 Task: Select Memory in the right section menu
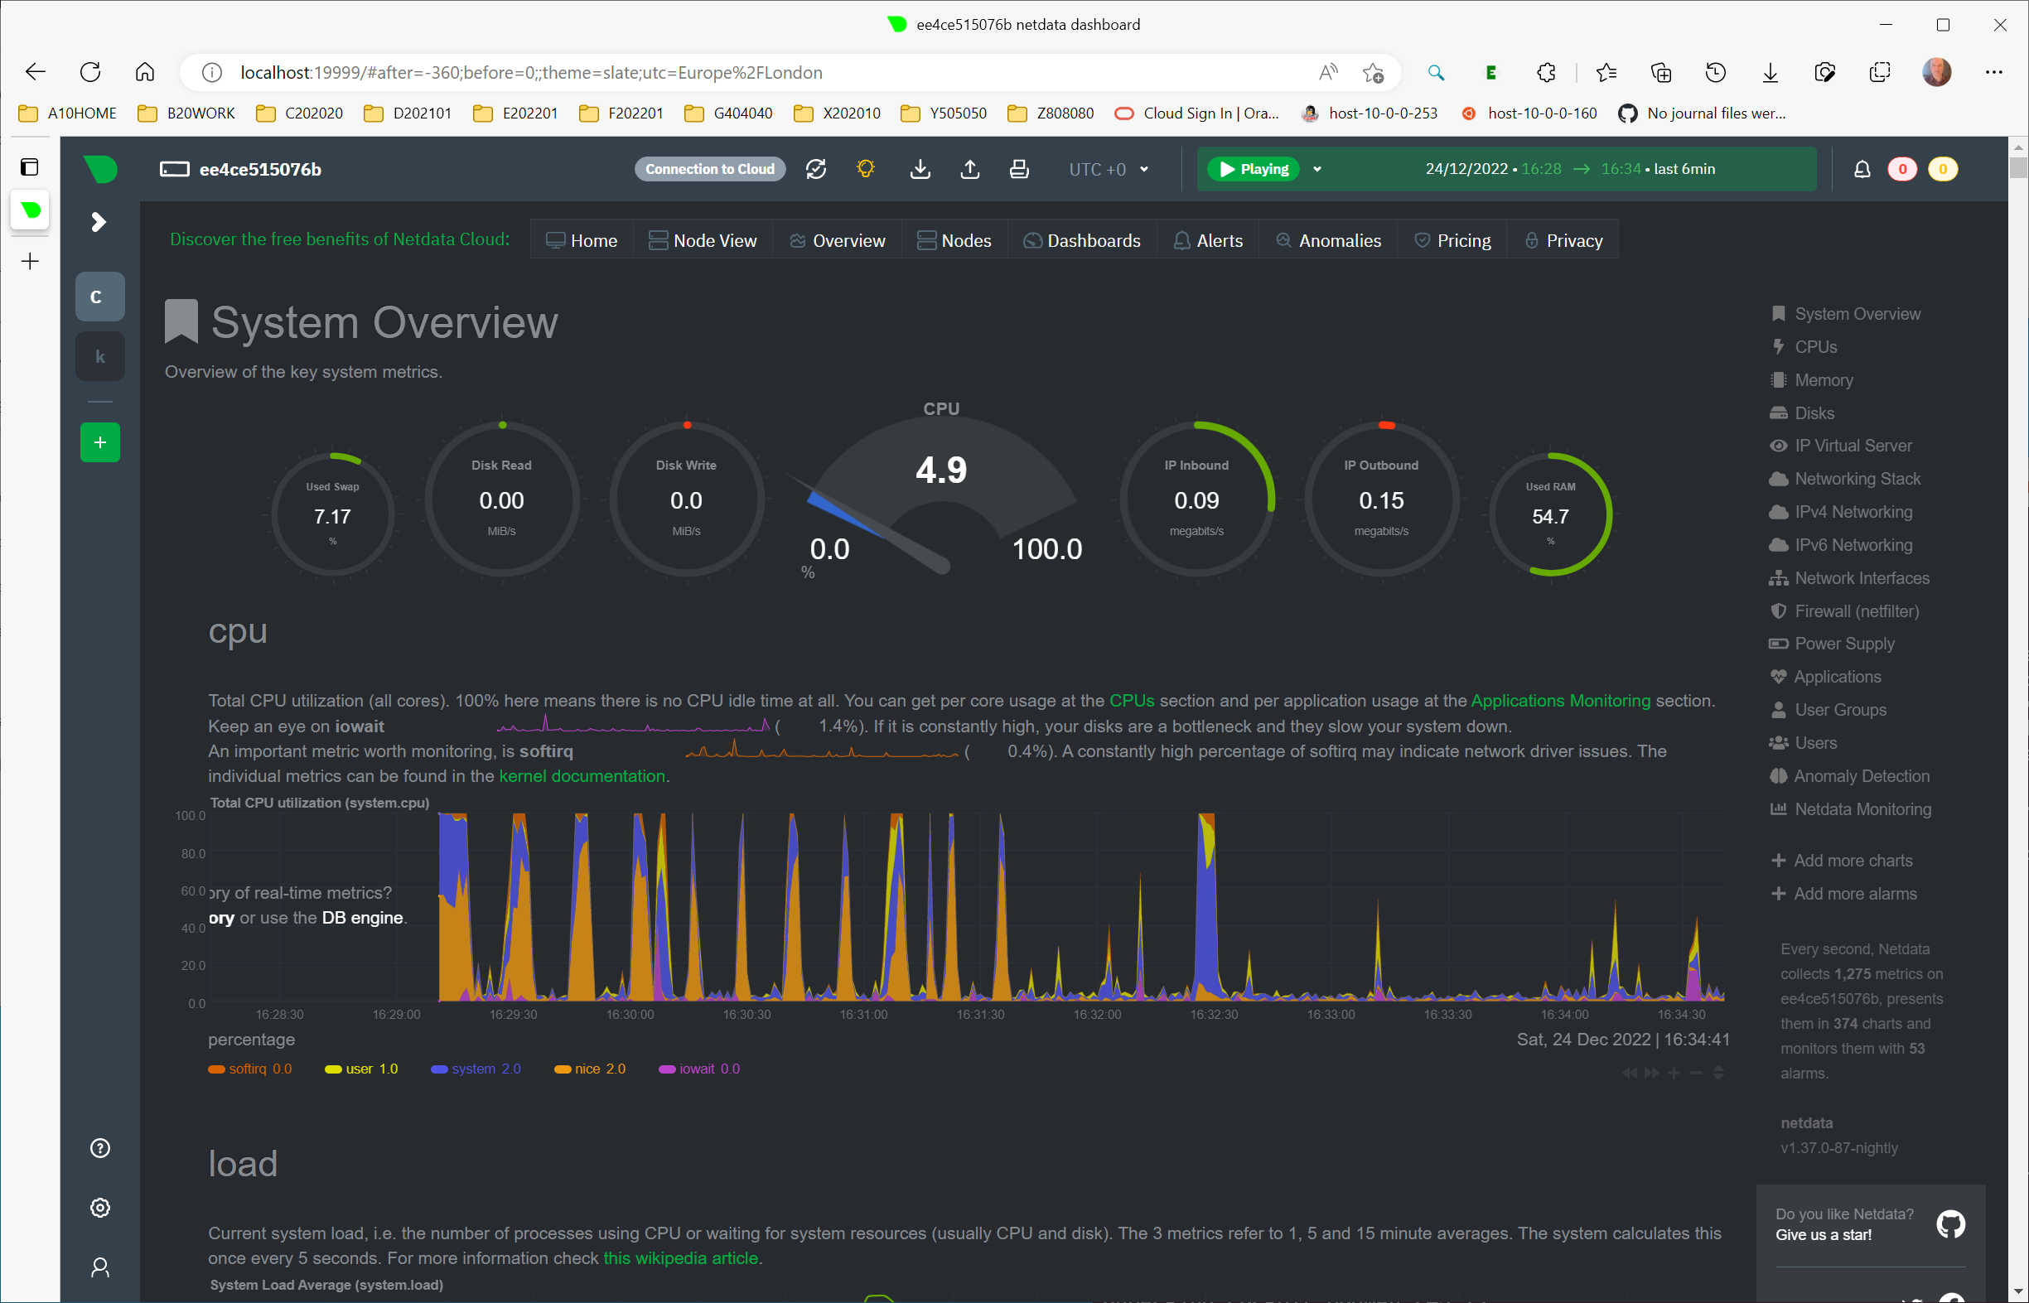1824,380
